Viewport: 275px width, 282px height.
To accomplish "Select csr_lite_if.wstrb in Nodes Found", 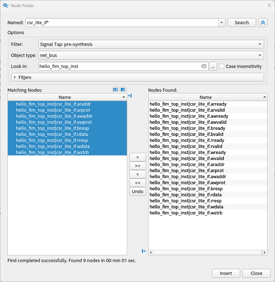I will [x=208, y=213].
